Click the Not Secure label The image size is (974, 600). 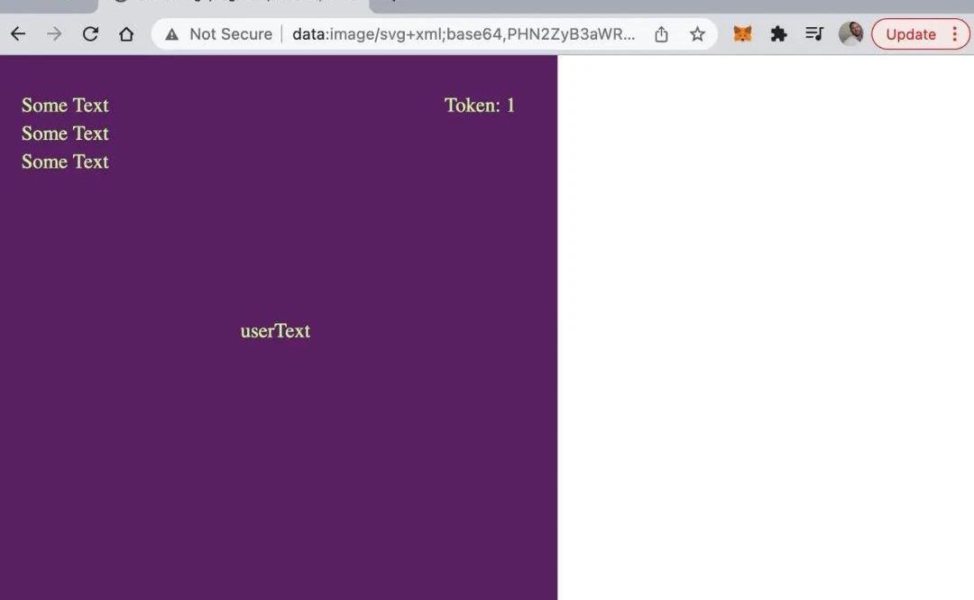coord(231,34)
